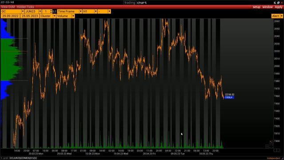Click the Apply button
This screenshot has width=284, height=160.
click(x=279, y=7)
